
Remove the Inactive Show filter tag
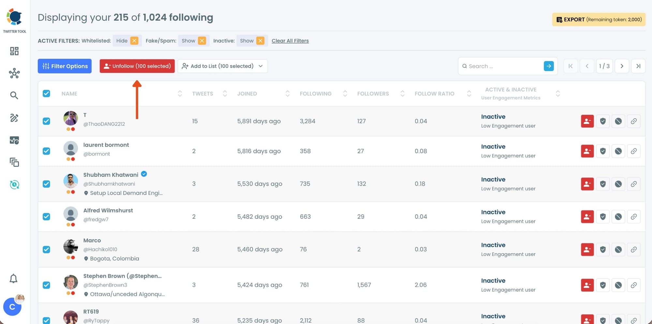[260, 41]
